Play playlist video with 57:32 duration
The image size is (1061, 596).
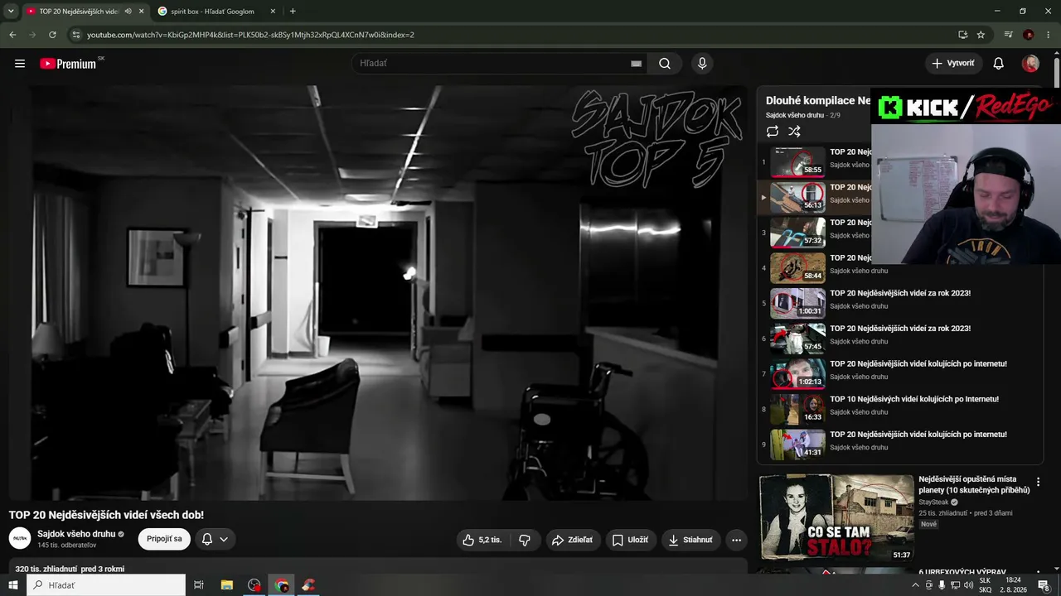[x=797, y=233]
